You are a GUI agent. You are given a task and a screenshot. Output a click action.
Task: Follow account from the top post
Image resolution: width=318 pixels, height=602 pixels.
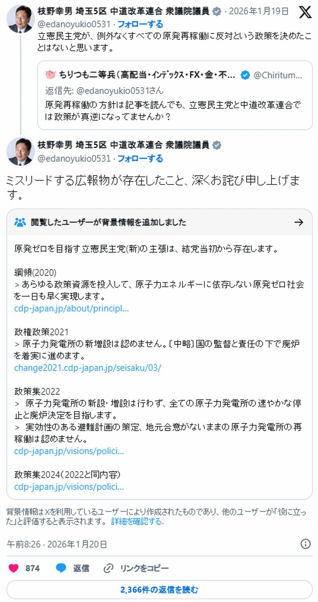(140, 24)
